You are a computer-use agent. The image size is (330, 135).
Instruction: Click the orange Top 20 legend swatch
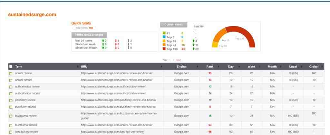pyautogui.click(x=164, y=45)
